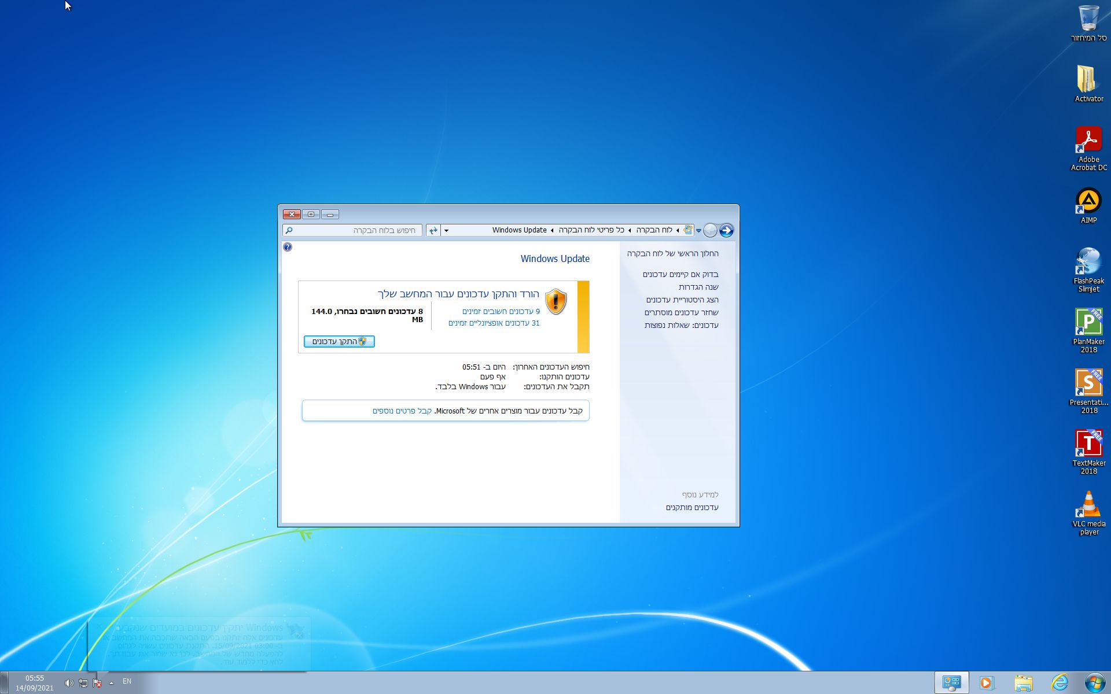
Task: Expand the address bar history dropdown
Action: point(446,230)
